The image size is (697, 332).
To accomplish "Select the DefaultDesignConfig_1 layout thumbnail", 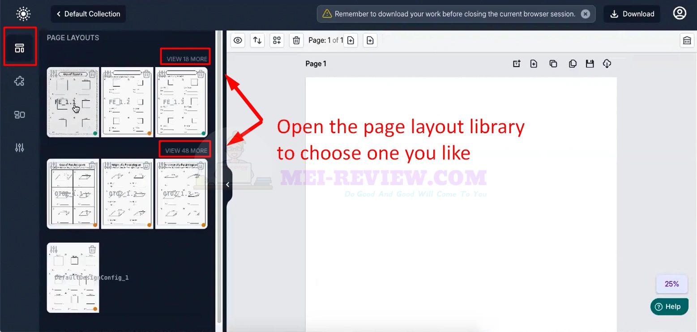I will pos(73,277).
